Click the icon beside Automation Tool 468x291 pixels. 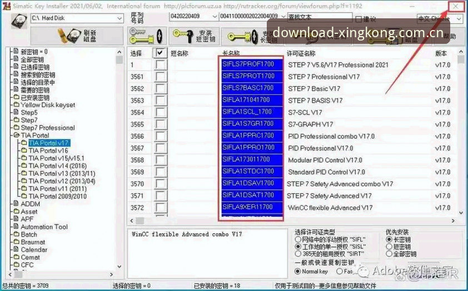click(16, 227)
